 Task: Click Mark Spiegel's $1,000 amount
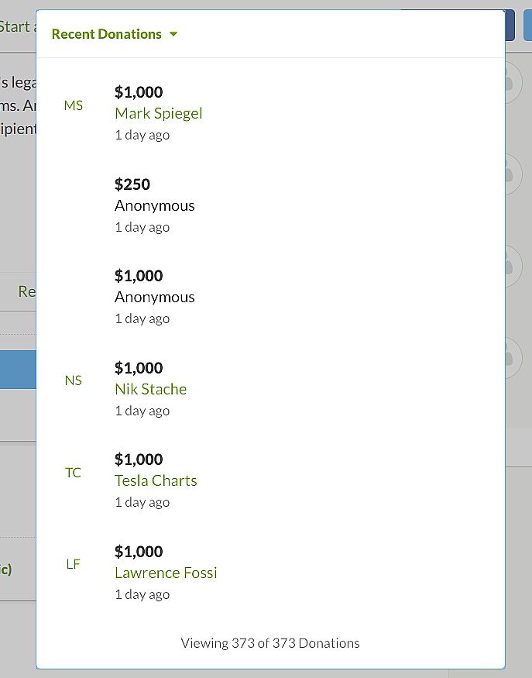tap(139, 92)
